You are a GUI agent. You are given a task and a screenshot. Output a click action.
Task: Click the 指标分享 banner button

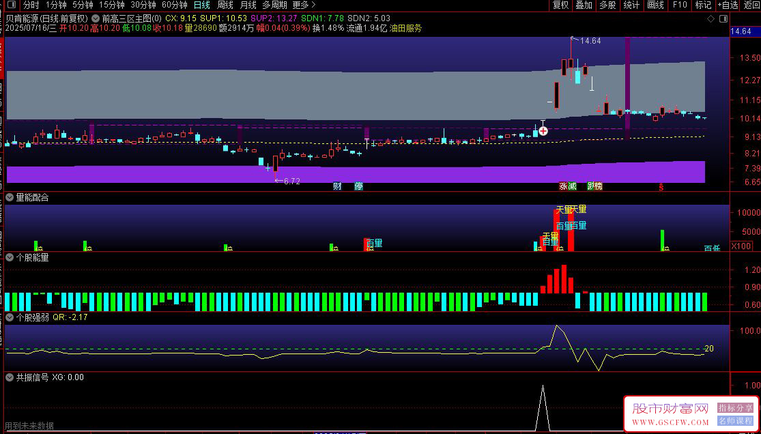point(734,407)
